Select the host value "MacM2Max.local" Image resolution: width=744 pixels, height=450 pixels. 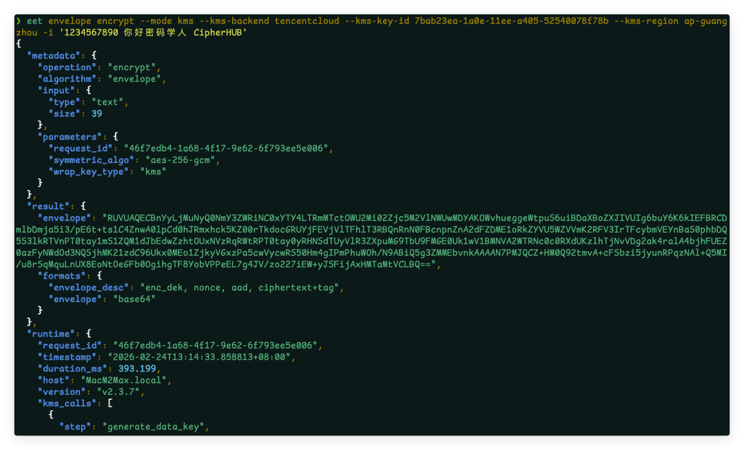pyautogui.click(x=124, y=380)
